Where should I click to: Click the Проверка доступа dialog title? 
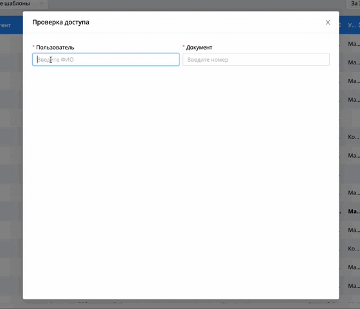[x=60, y=22]
